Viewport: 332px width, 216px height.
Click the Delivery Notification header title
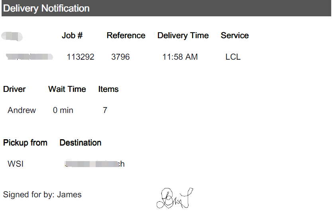[x=46, y=8]
